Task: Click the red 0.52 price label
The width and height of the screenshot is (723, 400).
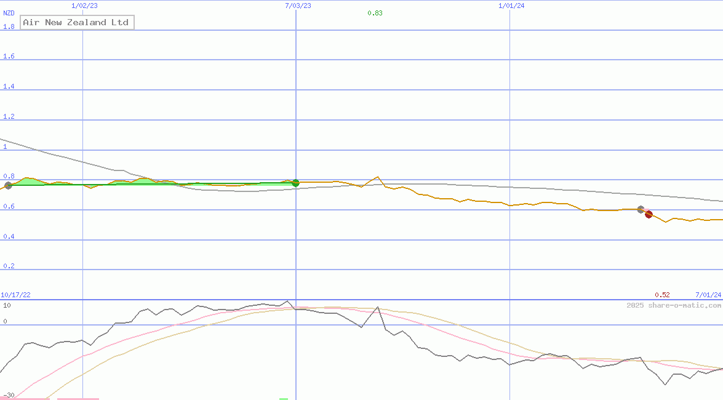Action: coord(662,295)
